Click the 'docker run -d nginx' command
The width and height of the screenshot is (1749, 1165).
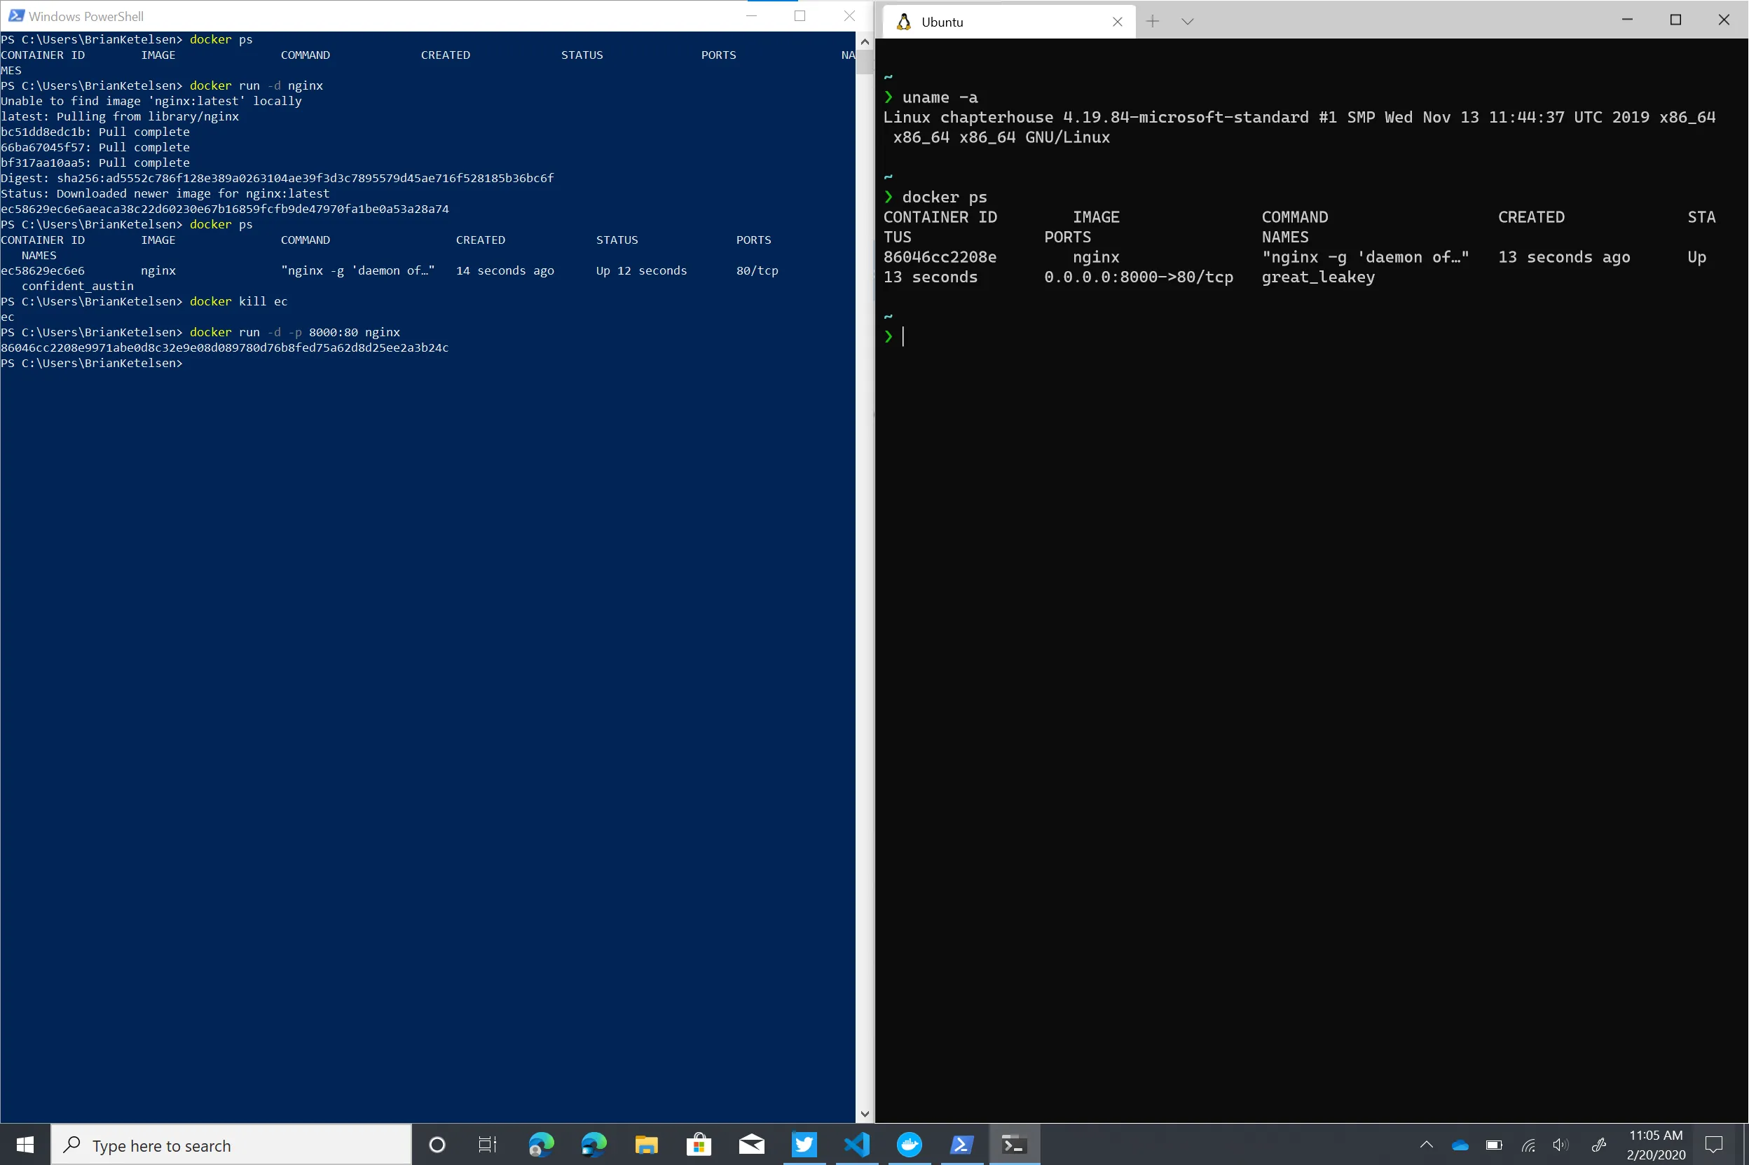point(256,85)
